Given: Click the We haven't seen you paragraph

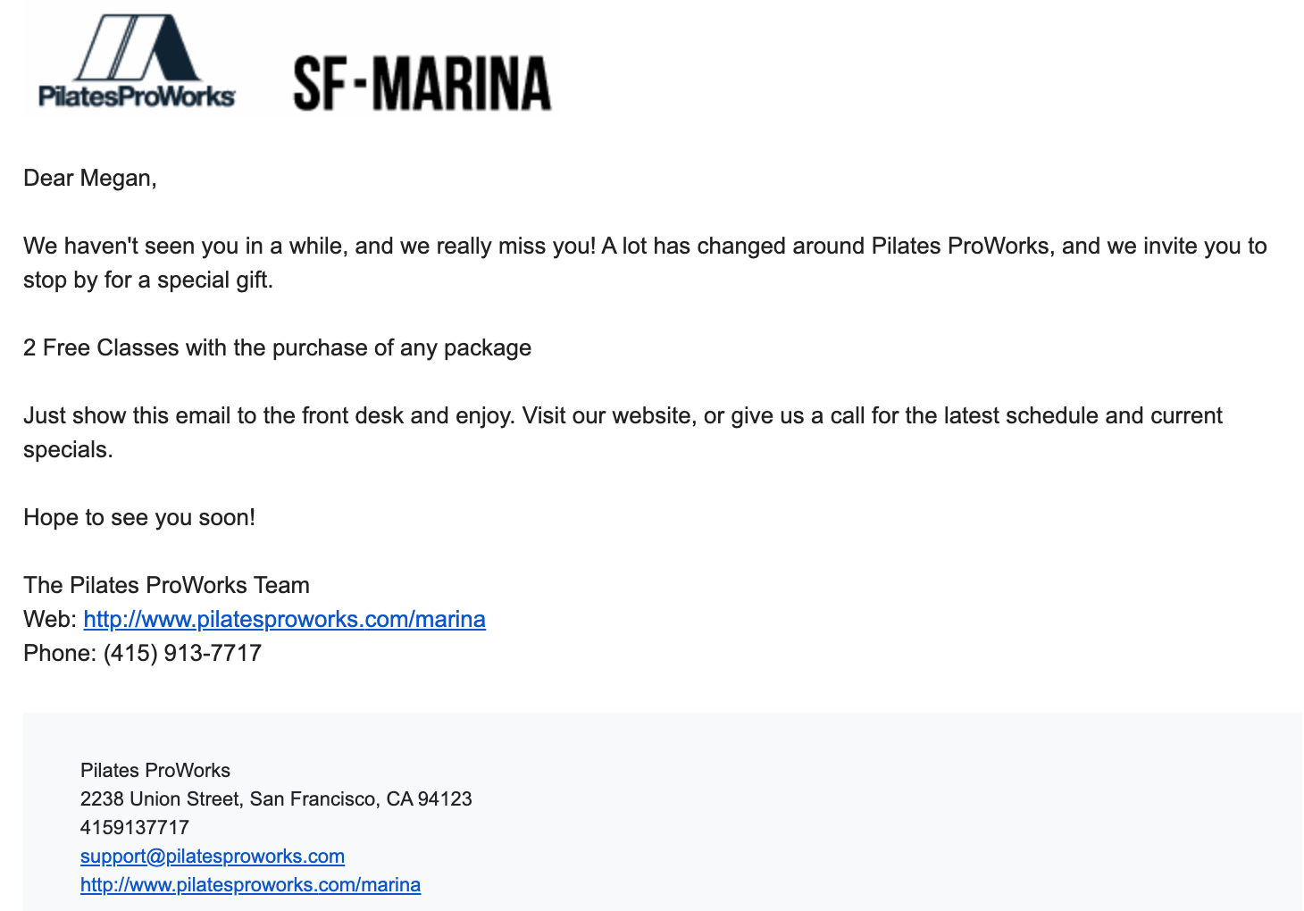Looking at the screenshot, I should 645,263.
